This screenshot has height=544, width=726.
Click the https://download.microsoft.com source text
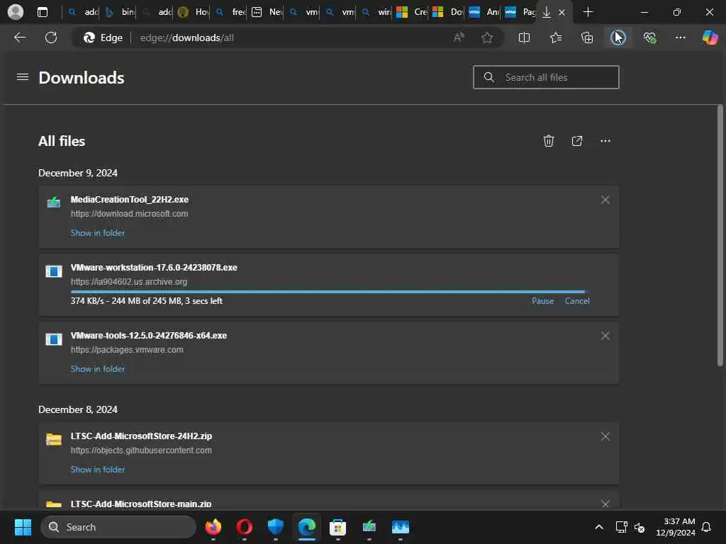click(129, 213)
